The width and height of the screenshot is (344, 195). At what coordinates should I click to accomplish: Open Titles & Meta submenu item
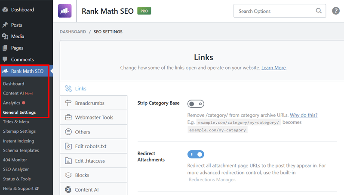pos(16,122)
